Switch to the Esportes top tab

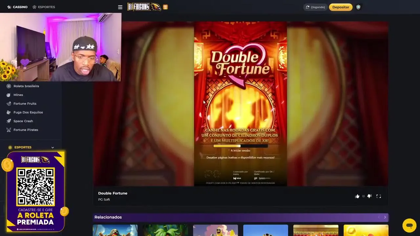point(44,7)
